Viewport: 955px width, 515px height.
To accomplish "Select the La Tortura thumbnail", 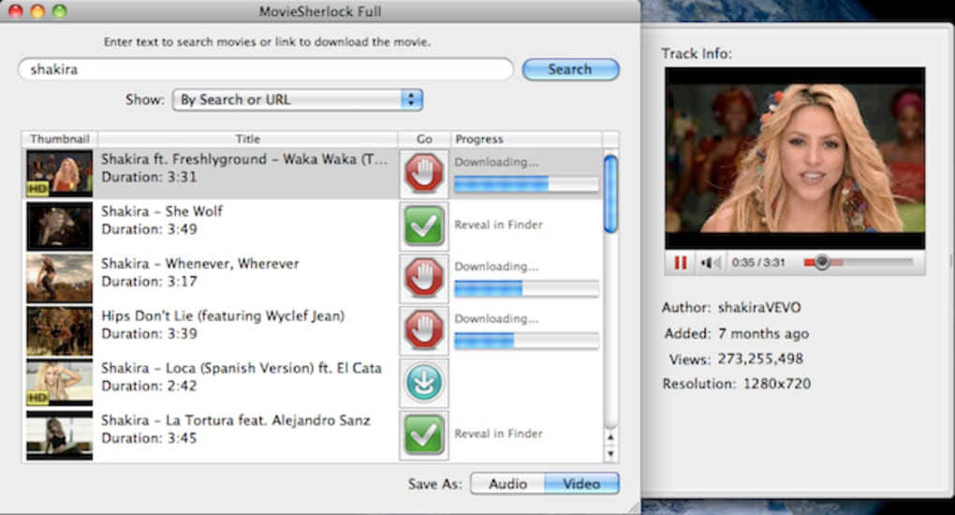I will tap(60, 435).
